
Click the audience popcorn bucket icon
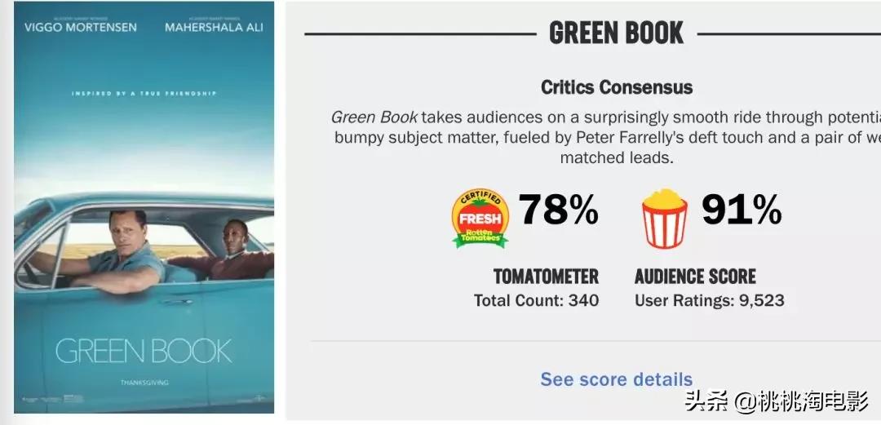(664, 218)
